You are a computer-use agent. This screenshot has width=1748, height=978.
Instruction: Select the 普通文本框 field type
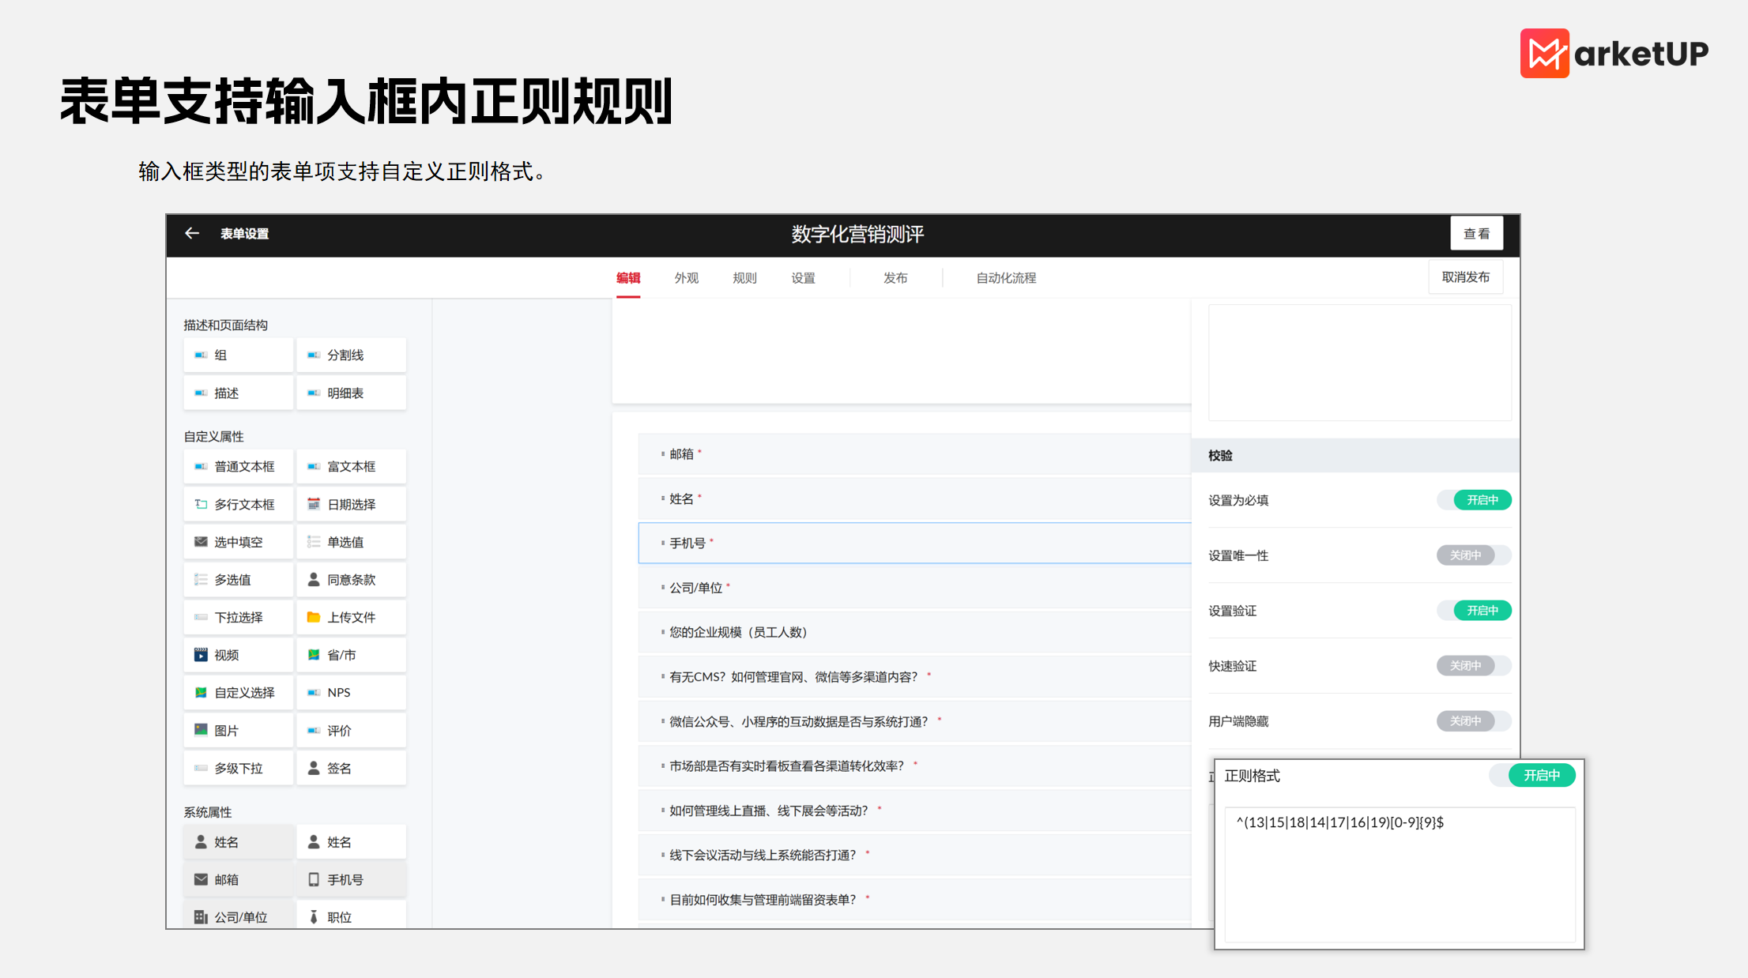tap(238, 466)
